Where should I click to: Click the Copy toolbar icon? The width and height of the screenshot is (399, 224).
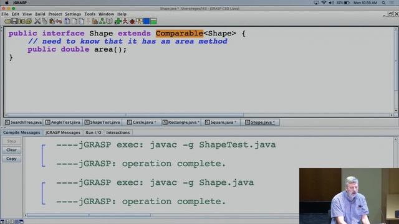[x=44, y=21]
